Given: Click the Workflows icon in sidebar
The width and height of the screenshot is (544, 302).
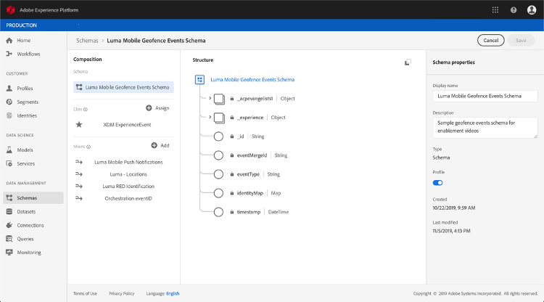Looking at the screenshot, I should (9, 54).
